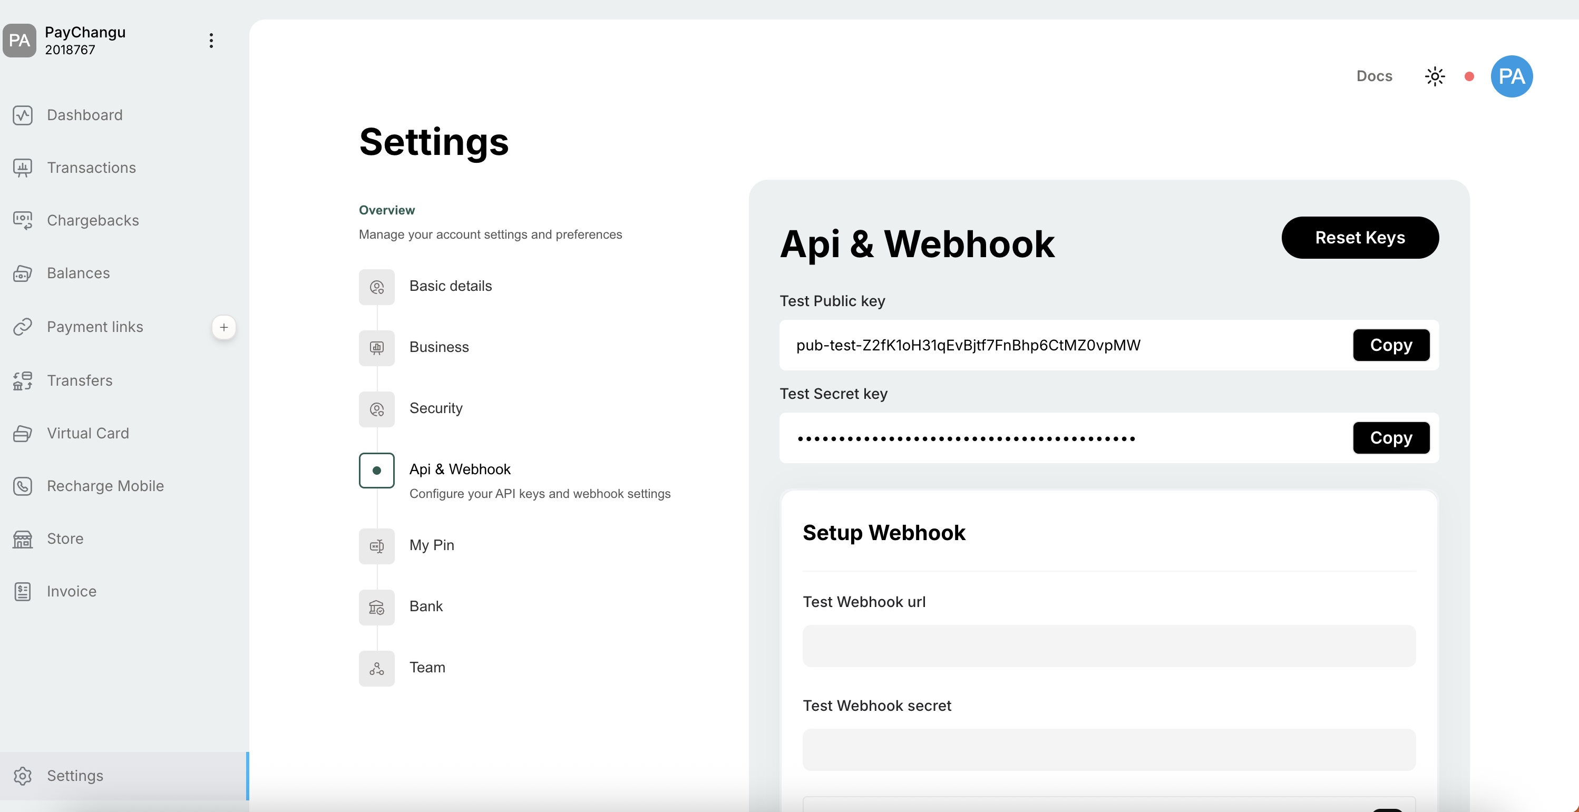Screen dimensions: 1579x812
Task: Select the Api & Webhook step indicator
Action: tap(376, 470)
